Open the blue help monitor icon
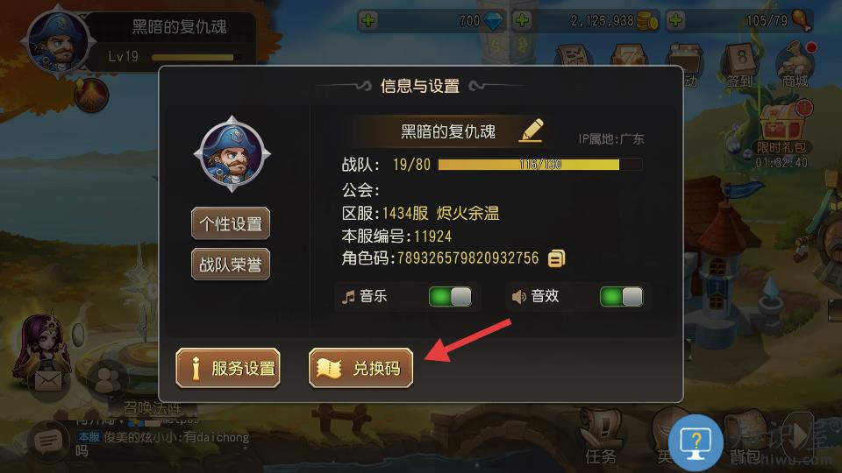 click(696, 443)
